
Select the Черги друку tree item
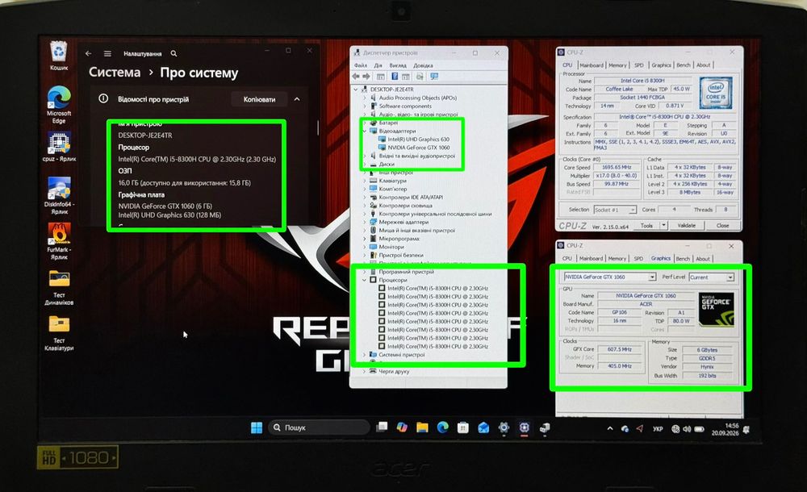pos(394,371)
